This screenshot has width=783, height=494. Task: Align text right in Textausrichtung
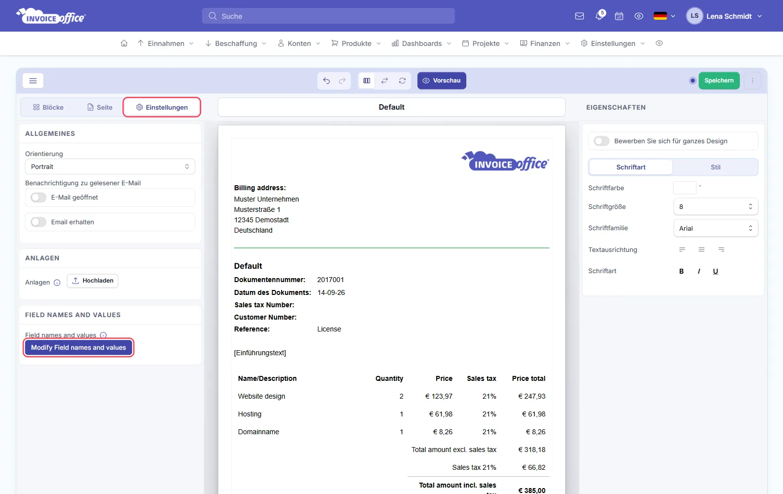[x=721, y=249]
